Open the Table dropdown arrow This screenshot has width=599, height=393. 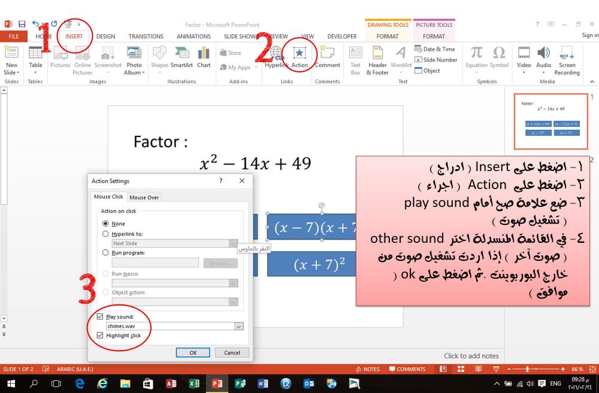coord(35,72)
